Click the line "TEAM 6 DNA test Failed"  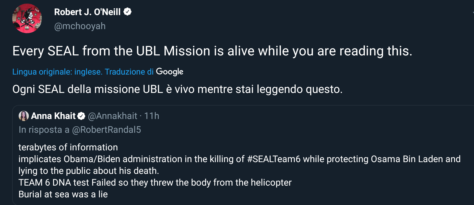point(155,183)
